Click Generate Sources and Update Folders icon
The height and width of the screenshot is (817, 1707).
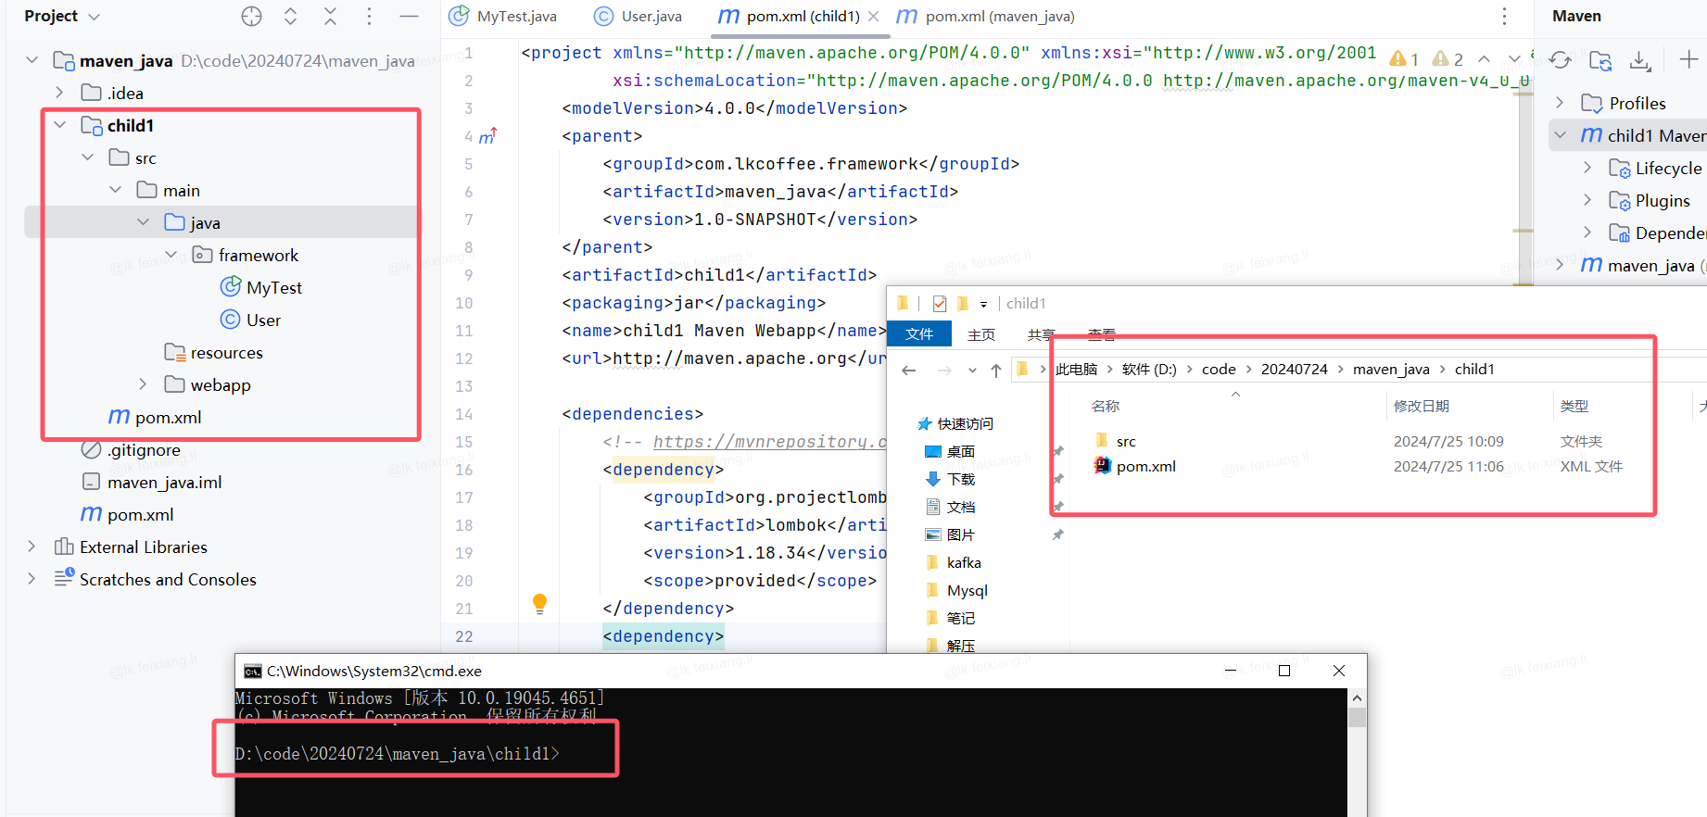(1600, 60)
